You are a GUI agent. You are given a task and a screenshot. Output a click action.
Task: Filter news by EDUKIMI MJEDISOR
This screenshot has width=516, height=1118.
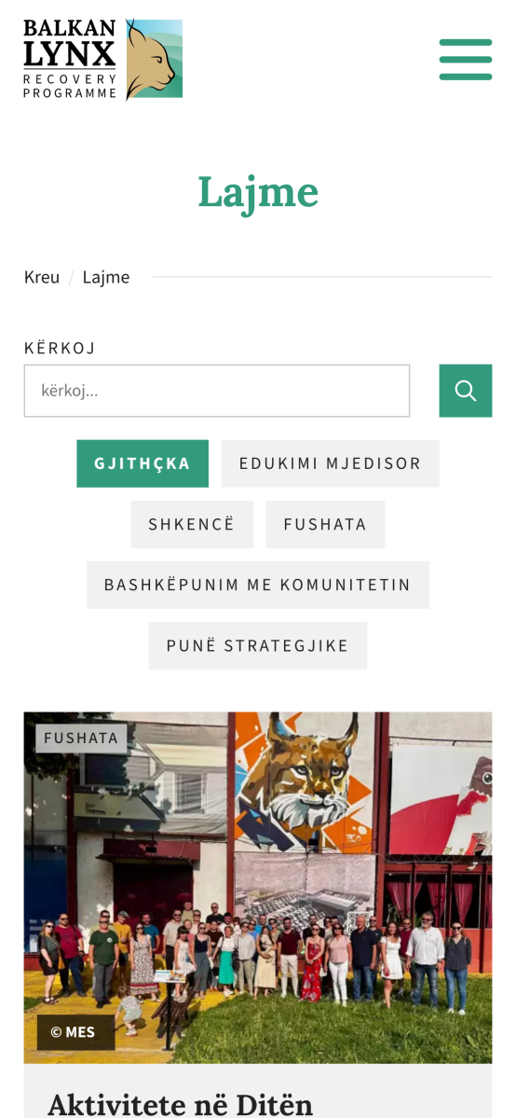(x=331, y=463)
